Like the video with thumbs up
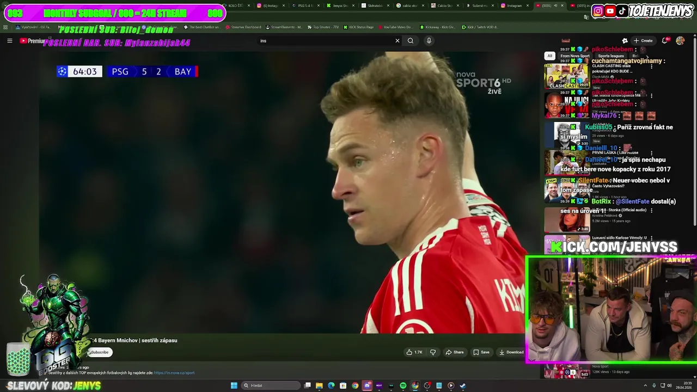Viewport: 697px width, 392px height. (414, 352)
